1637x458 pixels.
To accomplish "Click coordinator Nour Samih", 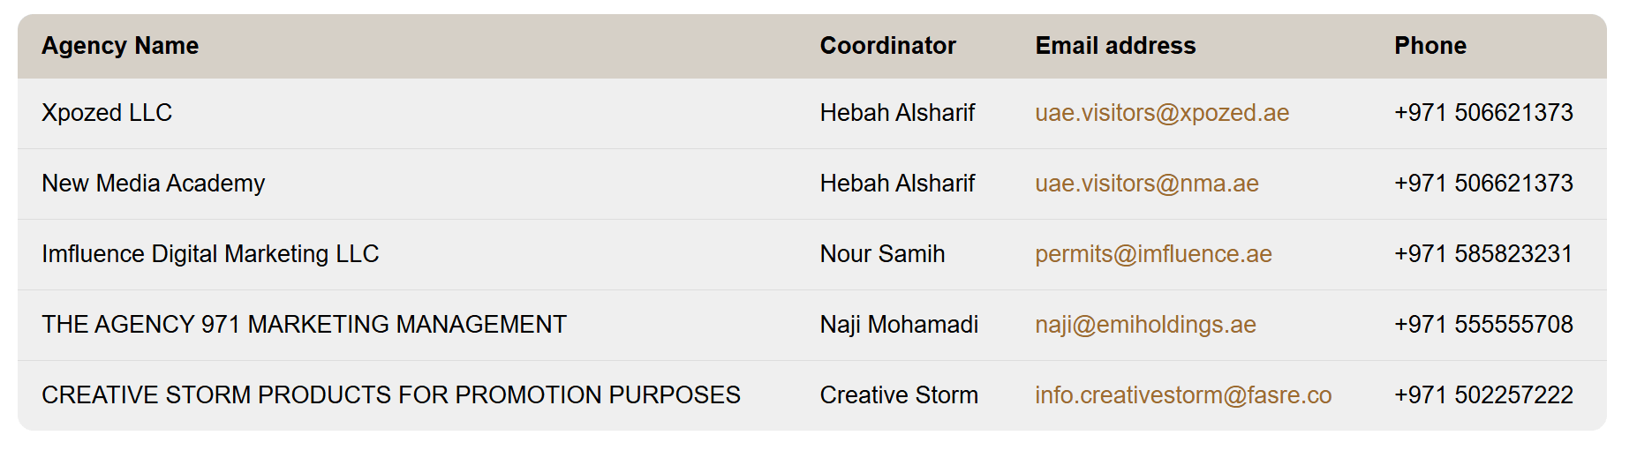I will pos(882,254).
